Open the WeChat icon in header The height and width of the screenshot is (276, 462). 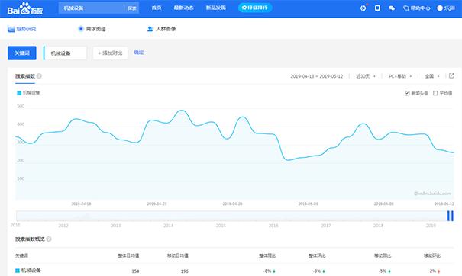click(x=392, y=8)
